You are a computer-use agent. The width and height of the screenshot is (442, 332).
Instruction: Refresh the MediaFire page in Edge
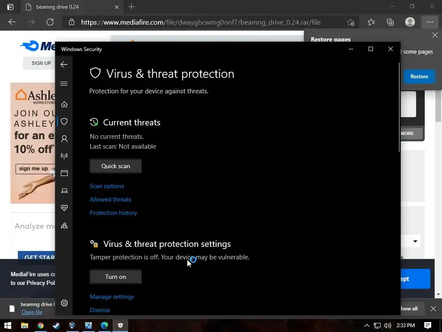pos(50,22)
